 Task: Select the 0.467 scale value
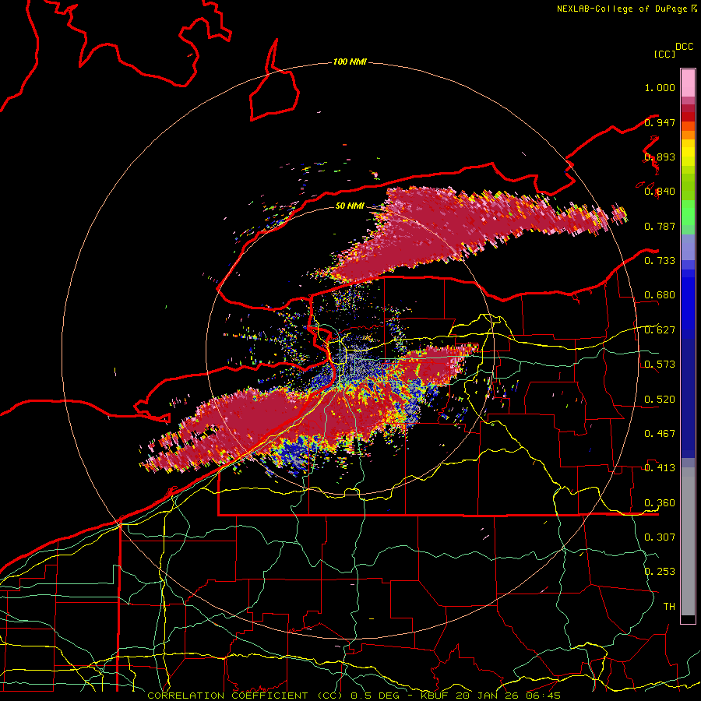click(660, 434)
